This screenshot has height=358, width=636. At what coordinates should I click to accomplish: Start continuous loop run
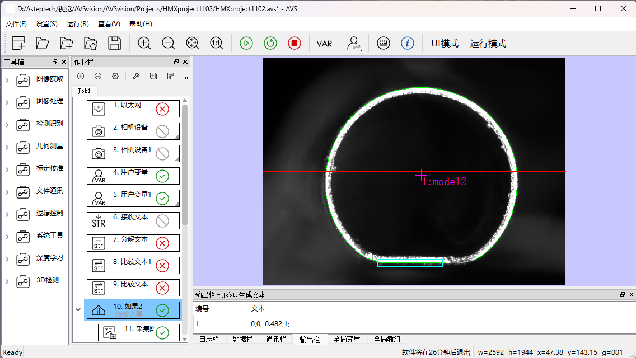tap(270, 43)
